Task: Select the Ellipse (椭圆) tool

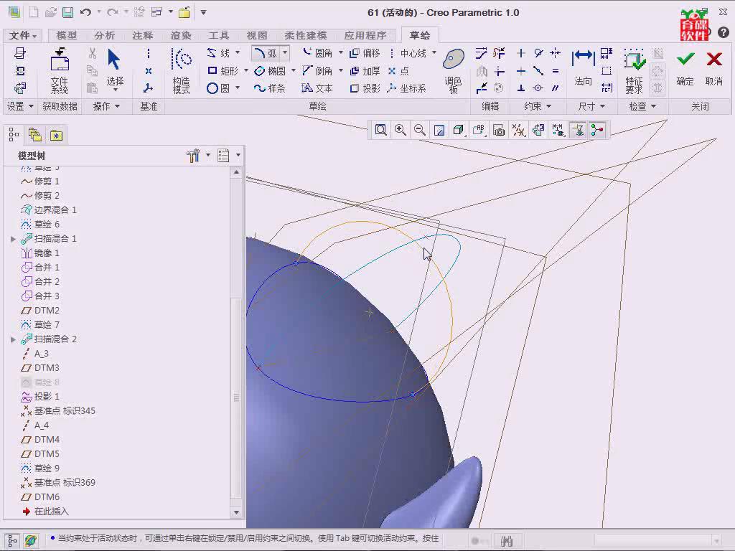Action: click(x=271, y=71)
